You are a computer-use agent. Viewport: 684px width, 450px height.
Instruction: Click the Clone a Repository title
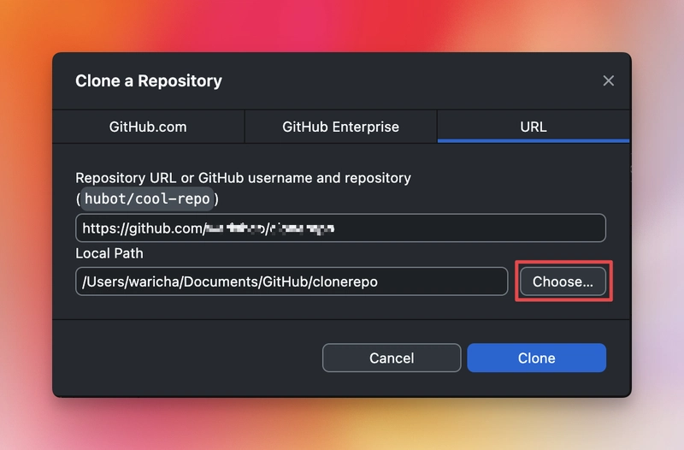(149, 80)
